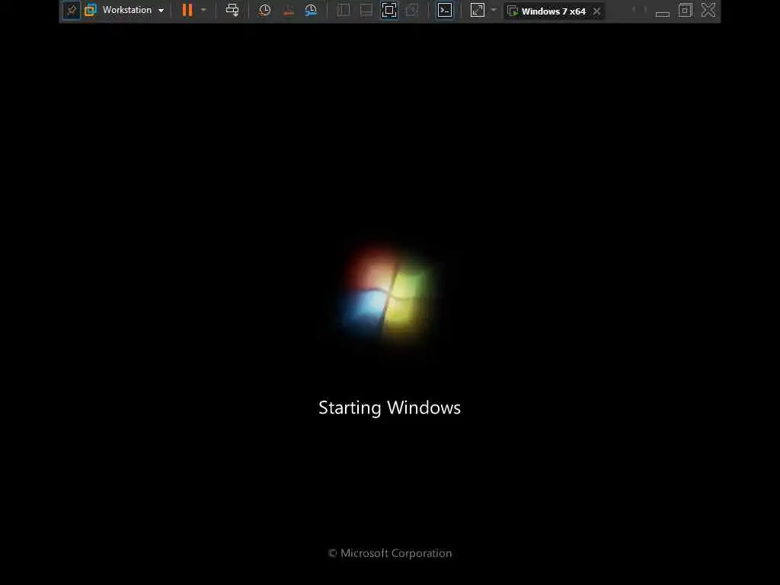Go to the previous VM tab arrow
Screen dimensions: 780x585
634,10
